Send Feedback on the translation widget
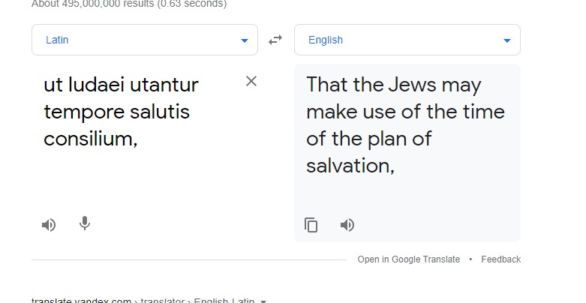 pos(500,259)
